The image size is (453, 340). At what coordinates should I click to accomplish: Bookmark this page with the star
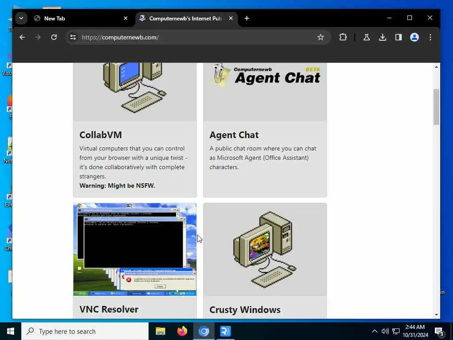pyautogui.click(x=320, y=37)
